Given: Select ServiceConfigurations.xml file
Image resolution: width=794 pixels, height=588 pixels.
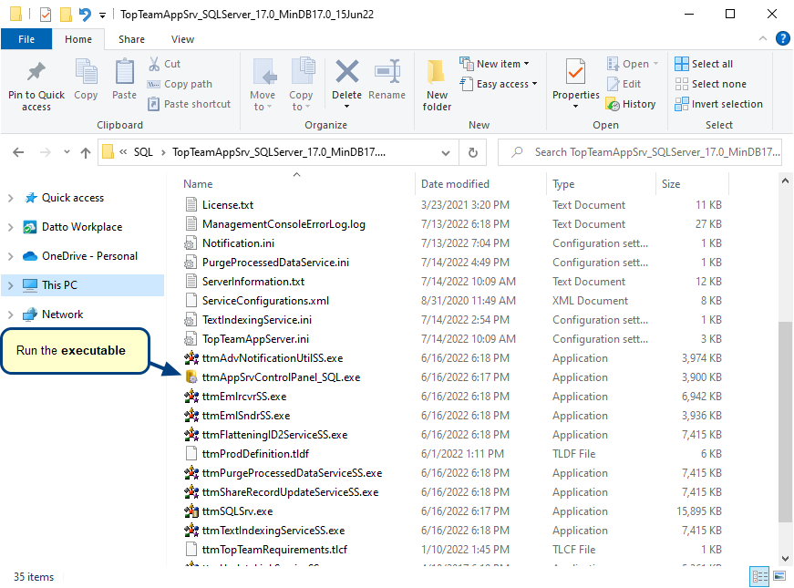Looking at the screenshot, I should 265,301.
